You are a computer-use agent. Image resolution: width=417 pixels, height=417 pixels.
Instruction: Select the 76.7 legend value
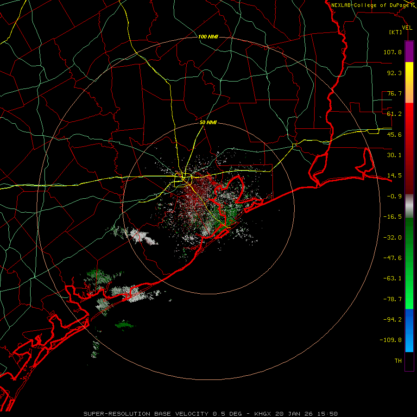point(394,93)
